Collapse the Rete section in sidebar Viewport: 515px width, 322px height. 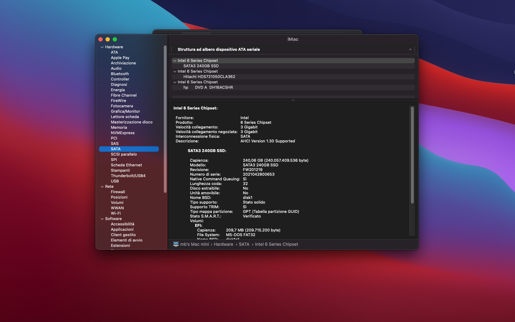point(102,187)
